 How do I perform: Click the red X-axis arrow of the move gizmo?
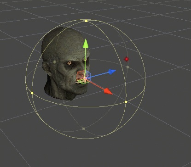[108, 91]
